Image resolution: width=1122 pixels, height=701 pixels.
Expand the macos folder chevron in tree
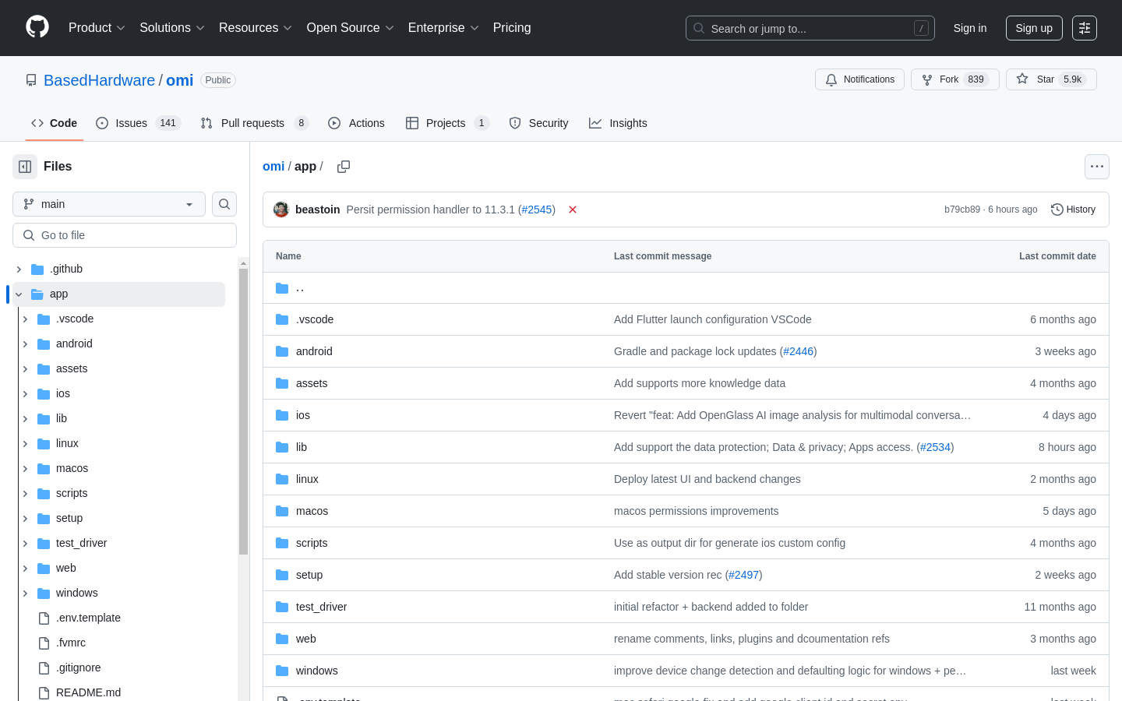pyautogui.click(x=25, y=469)
